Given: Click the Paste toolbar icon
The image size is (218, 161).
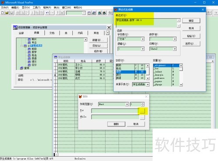Looking at the screenshot, I should (x=42, y=13).
